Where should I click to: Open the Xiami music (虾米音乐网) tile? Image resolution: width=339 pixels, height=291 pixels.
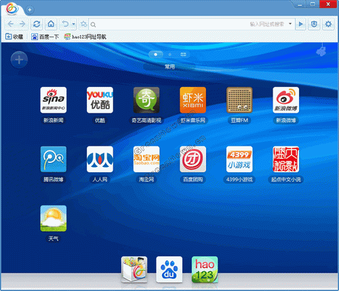point(193,100)
